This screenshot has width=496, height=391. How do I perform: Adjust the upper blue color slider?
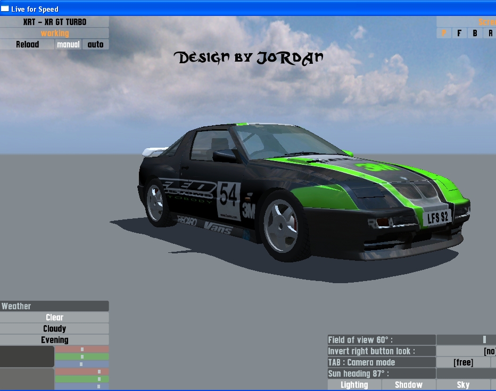tap(82, 364)
